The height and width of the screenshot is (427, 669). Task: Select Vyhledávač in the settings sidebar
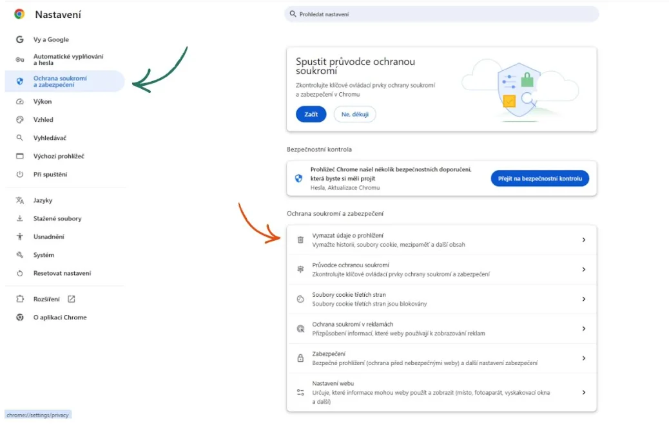pyautogui.click(x=50, y=138)
